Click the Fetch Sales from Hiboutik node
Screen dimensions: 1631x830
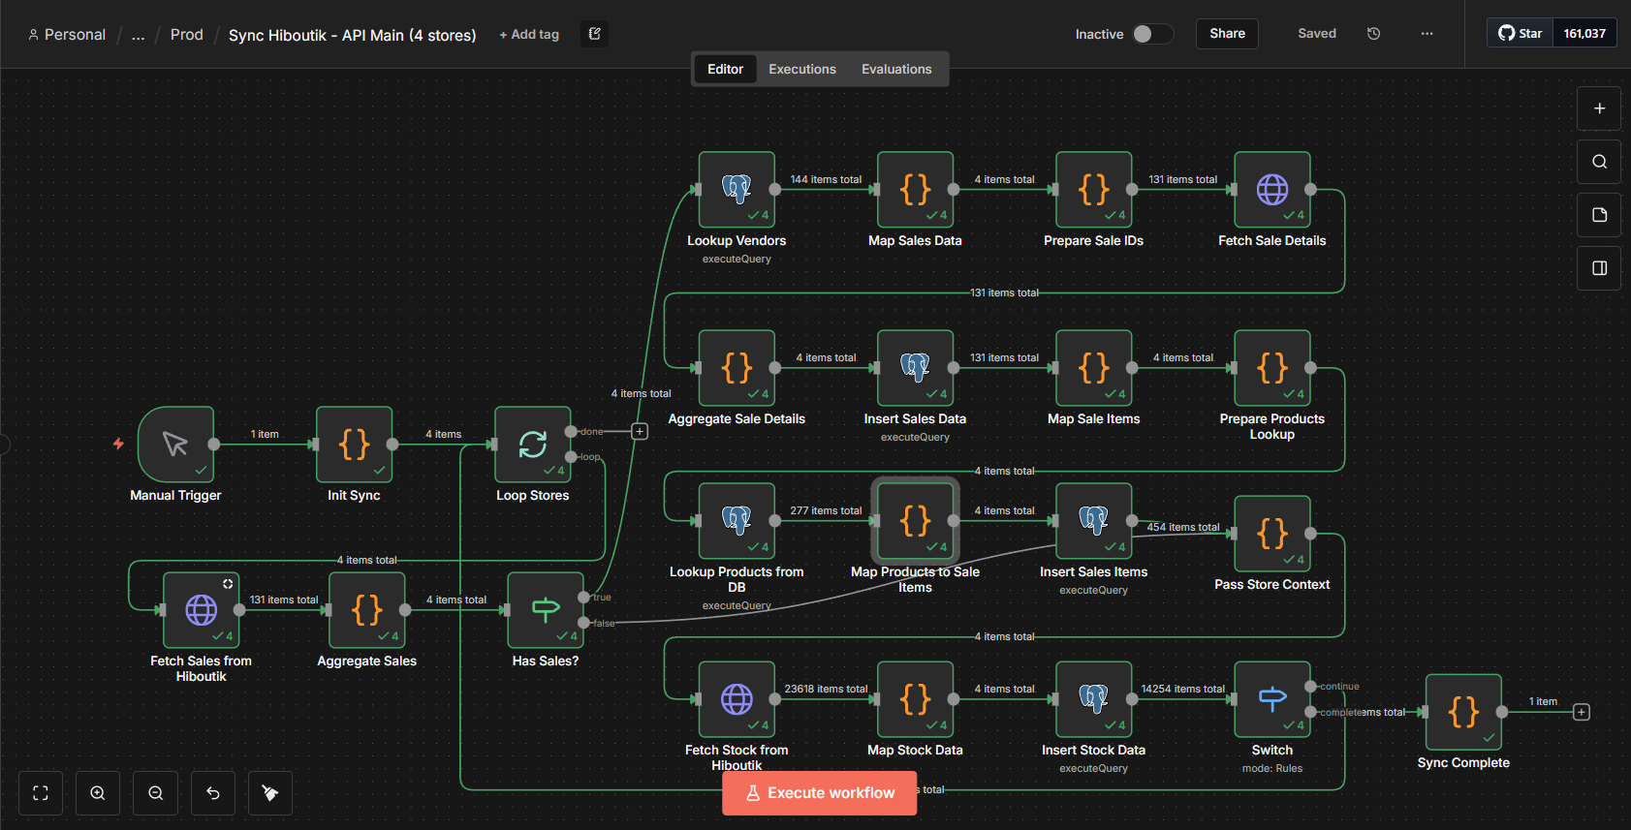[201, 610]
